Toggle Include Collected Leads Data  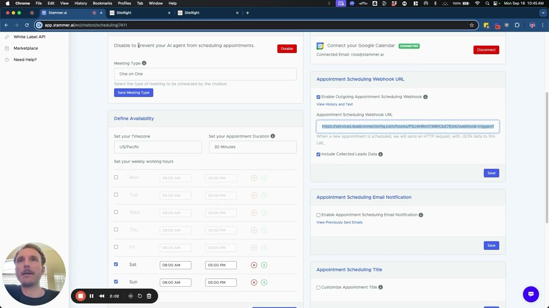318,154
